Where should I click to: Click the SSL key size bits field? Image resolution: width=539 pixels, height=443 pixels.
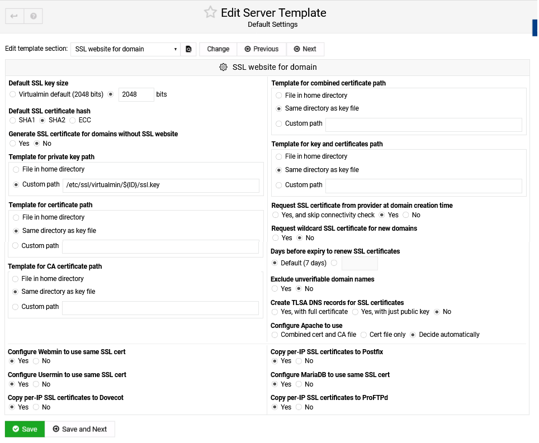click(x=136, y=94)
